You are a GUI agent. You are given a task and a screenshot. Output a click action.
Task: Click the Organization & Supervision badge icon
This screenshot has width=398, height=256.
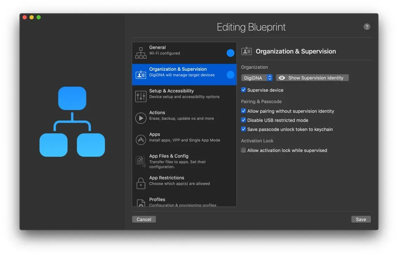tap(140, 74)
